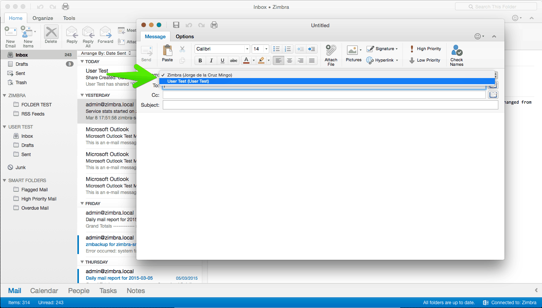Click the redo arrow in the Untitled window
Viewport: 542px width, 308px height.
(x=201, y=25)
